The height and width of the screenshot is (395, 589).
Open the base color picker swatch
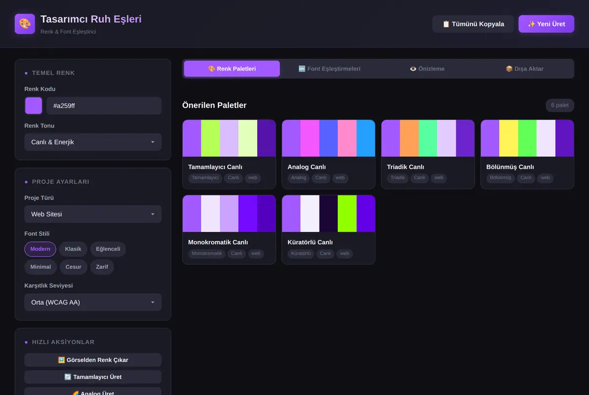(x=33, y=106)
